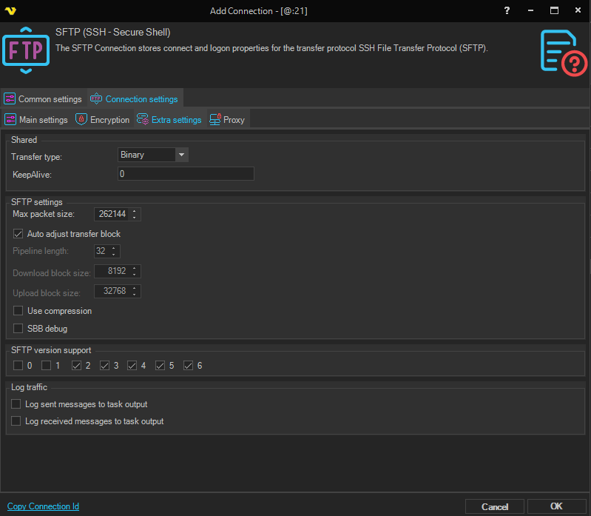The width and height of the screenshot is (591, 516).
Task: Click the Proxy tab network icon
Action: pyautogui.click(x=215, y=119)
